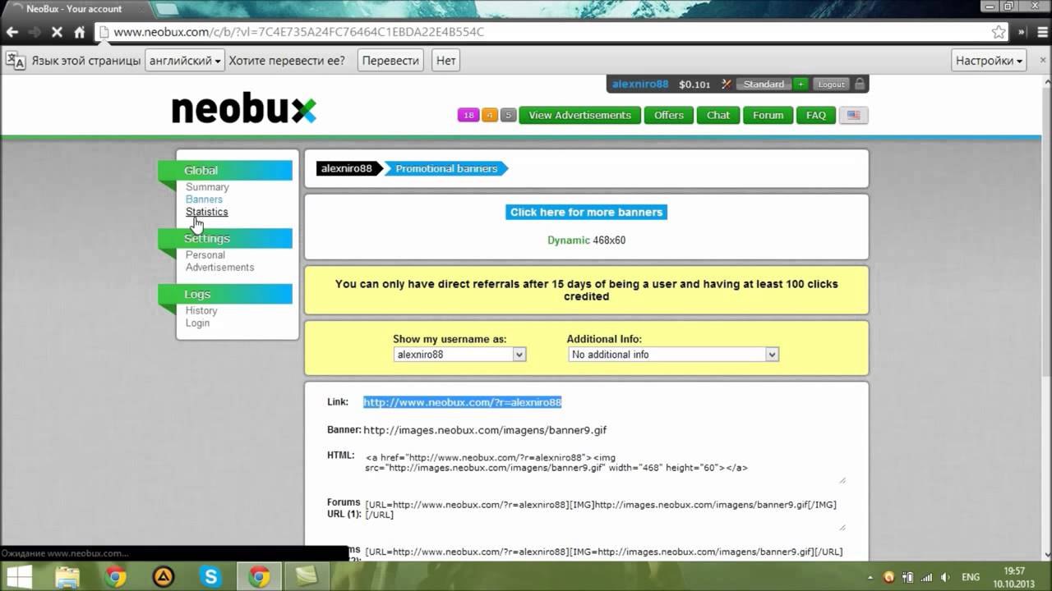This screenshot has height=591, width=1052.
Task: Open File Explorer from the taskbar
Action: pyautogui.click(x=67, y=576)
